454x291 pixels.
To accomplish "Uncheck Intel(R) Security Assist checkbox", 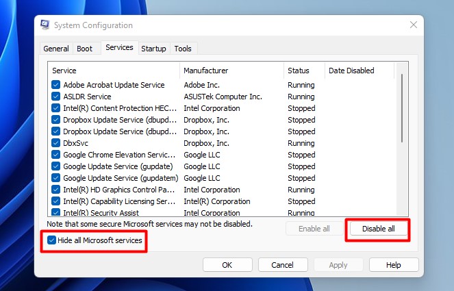I will (55, 212).
